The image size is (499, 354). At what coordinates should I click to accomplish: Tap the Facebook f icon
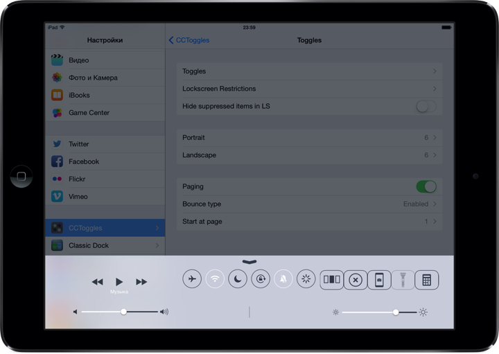57,161
